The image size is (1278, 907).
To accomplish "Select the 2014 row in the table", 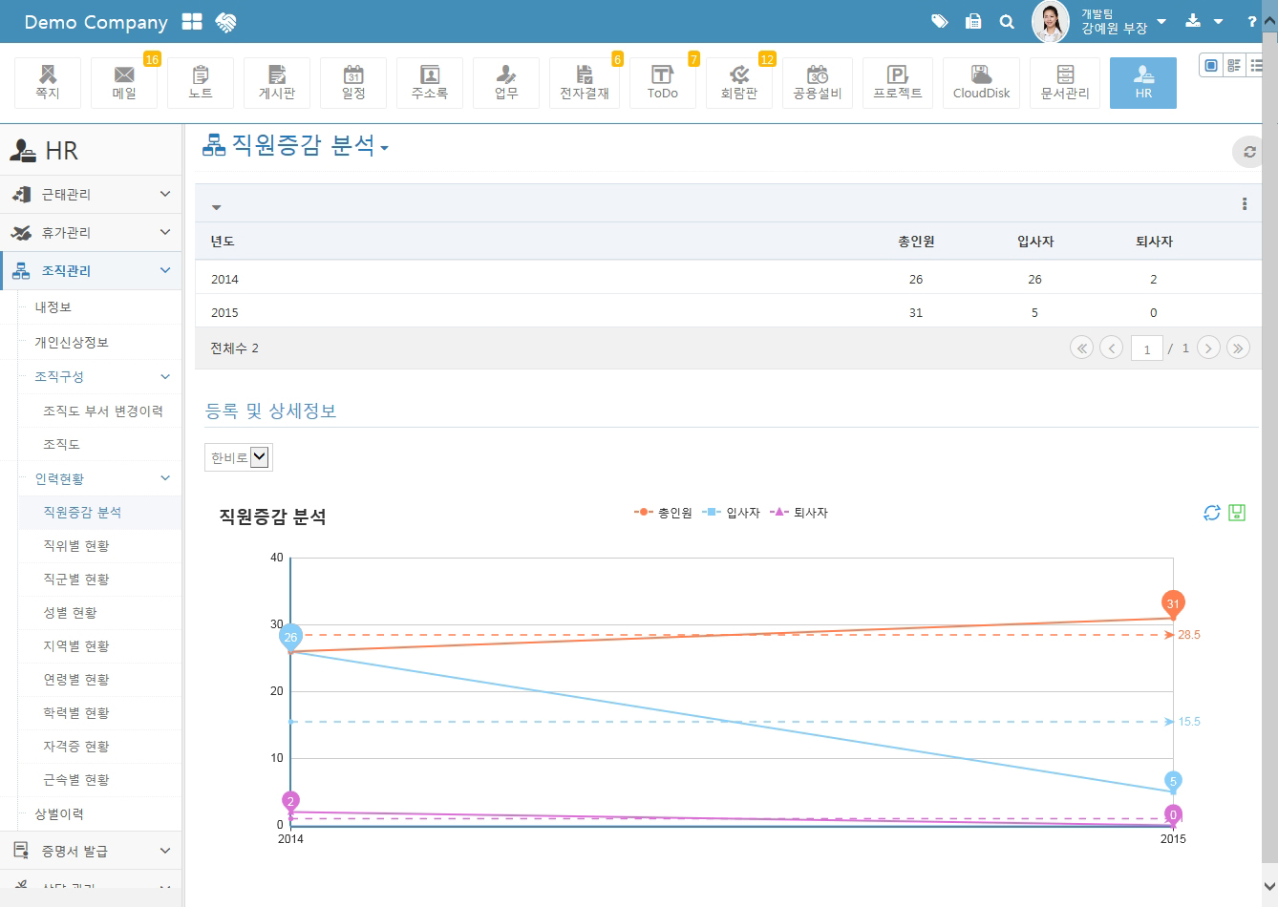I will [x=728, y=279].
